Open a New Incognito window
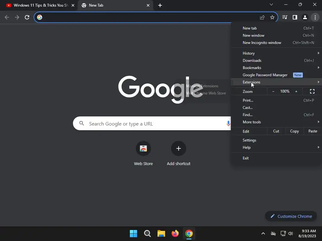The height and width of the screenshot is (241, 322). 276,43
